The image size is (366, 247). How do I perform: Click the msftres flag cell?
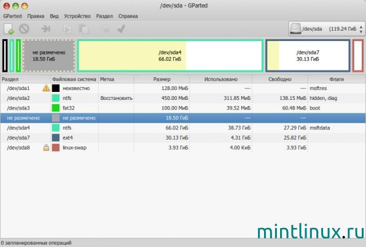[318, 88]
